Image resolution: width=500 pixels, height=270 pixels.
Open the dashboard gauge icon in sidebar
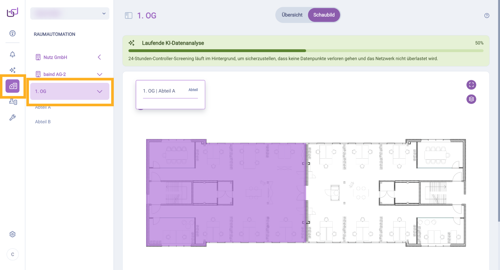click(x=12, y=33)
